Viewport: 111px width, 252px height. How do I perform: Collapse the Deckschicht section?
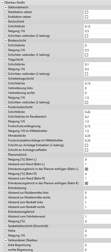(5, 22)
